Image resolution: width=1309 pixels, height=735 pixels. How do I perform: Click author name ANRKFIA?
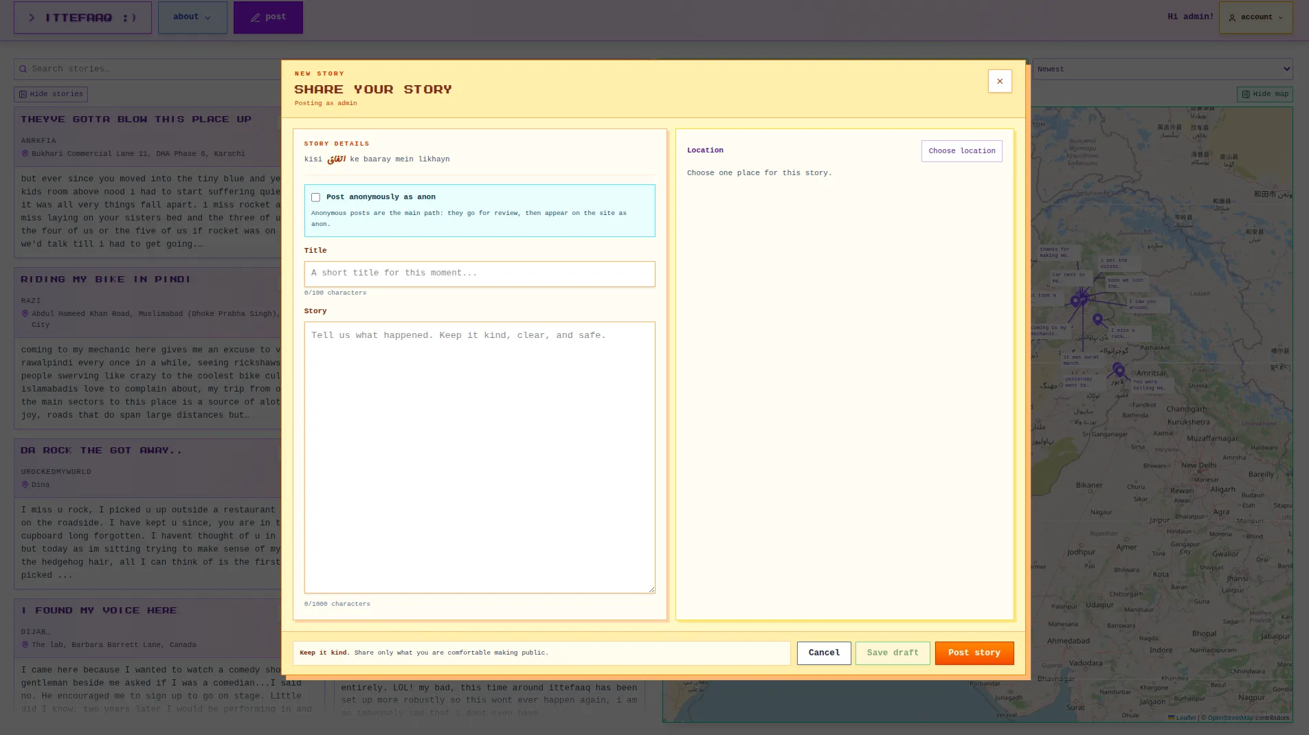pyautogui.click(x=38, y=141)
